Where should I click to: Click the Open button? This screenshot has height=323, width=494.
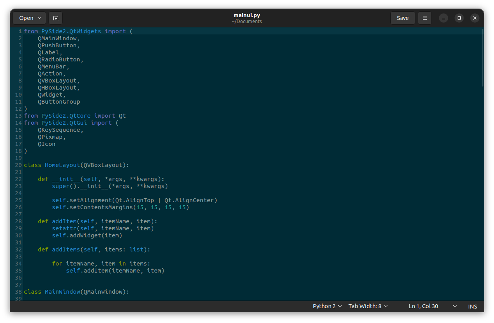click(25, 18)
